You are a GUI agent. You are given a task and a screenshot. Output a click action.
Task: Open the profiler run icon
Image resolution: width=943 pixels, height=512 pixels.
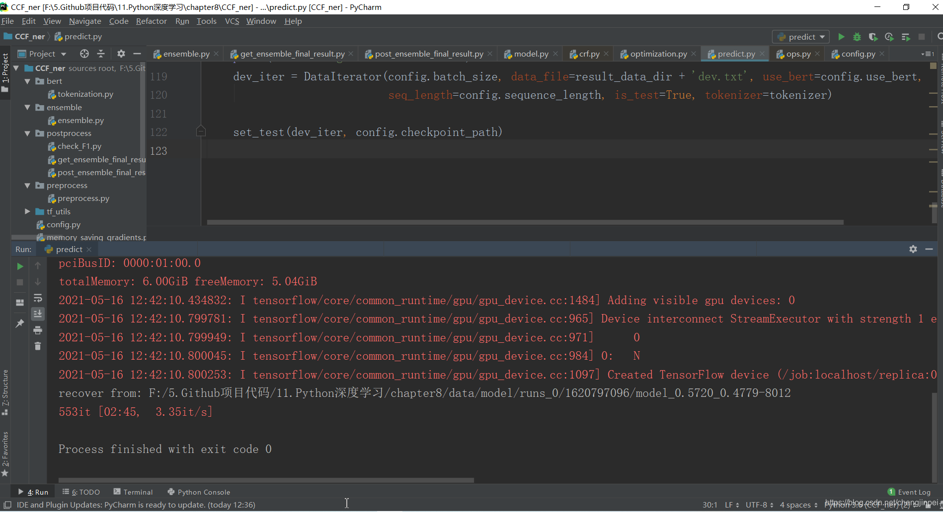tap(889, 37)
